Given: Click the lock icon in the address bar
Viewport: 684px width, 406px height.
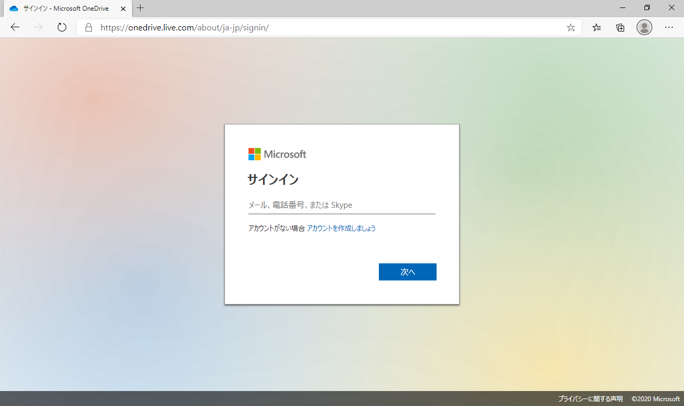Looking at the screenshot, I should point(89,27).
